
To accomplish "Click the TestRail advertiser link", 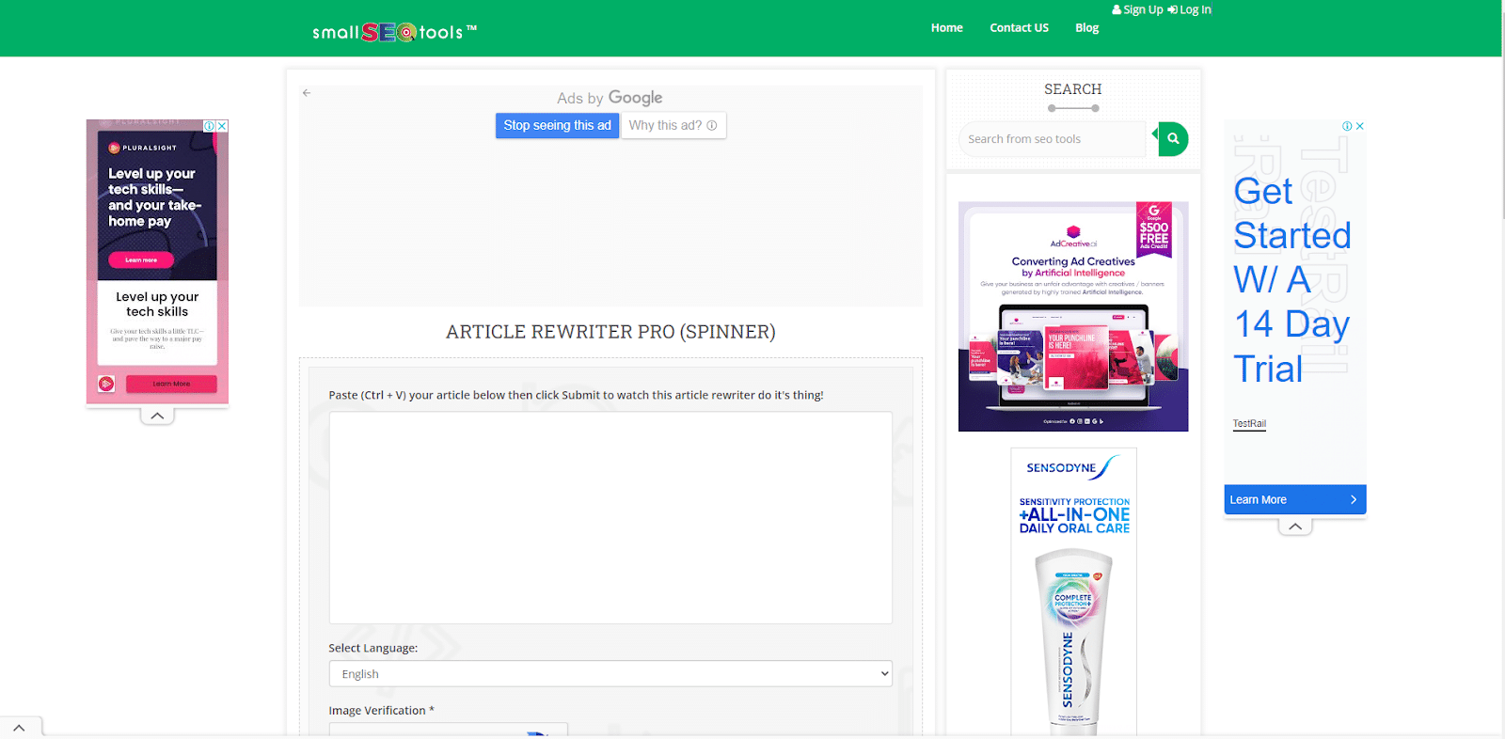I will pos(1249,424).
